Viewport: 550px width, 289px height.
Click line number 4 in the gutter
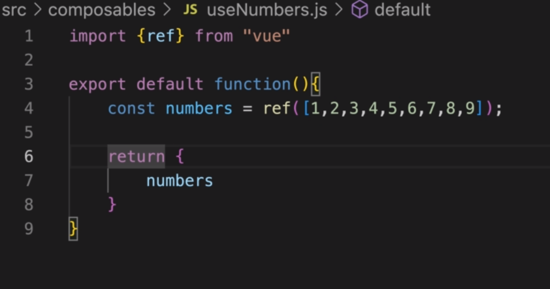coord(29,108)
